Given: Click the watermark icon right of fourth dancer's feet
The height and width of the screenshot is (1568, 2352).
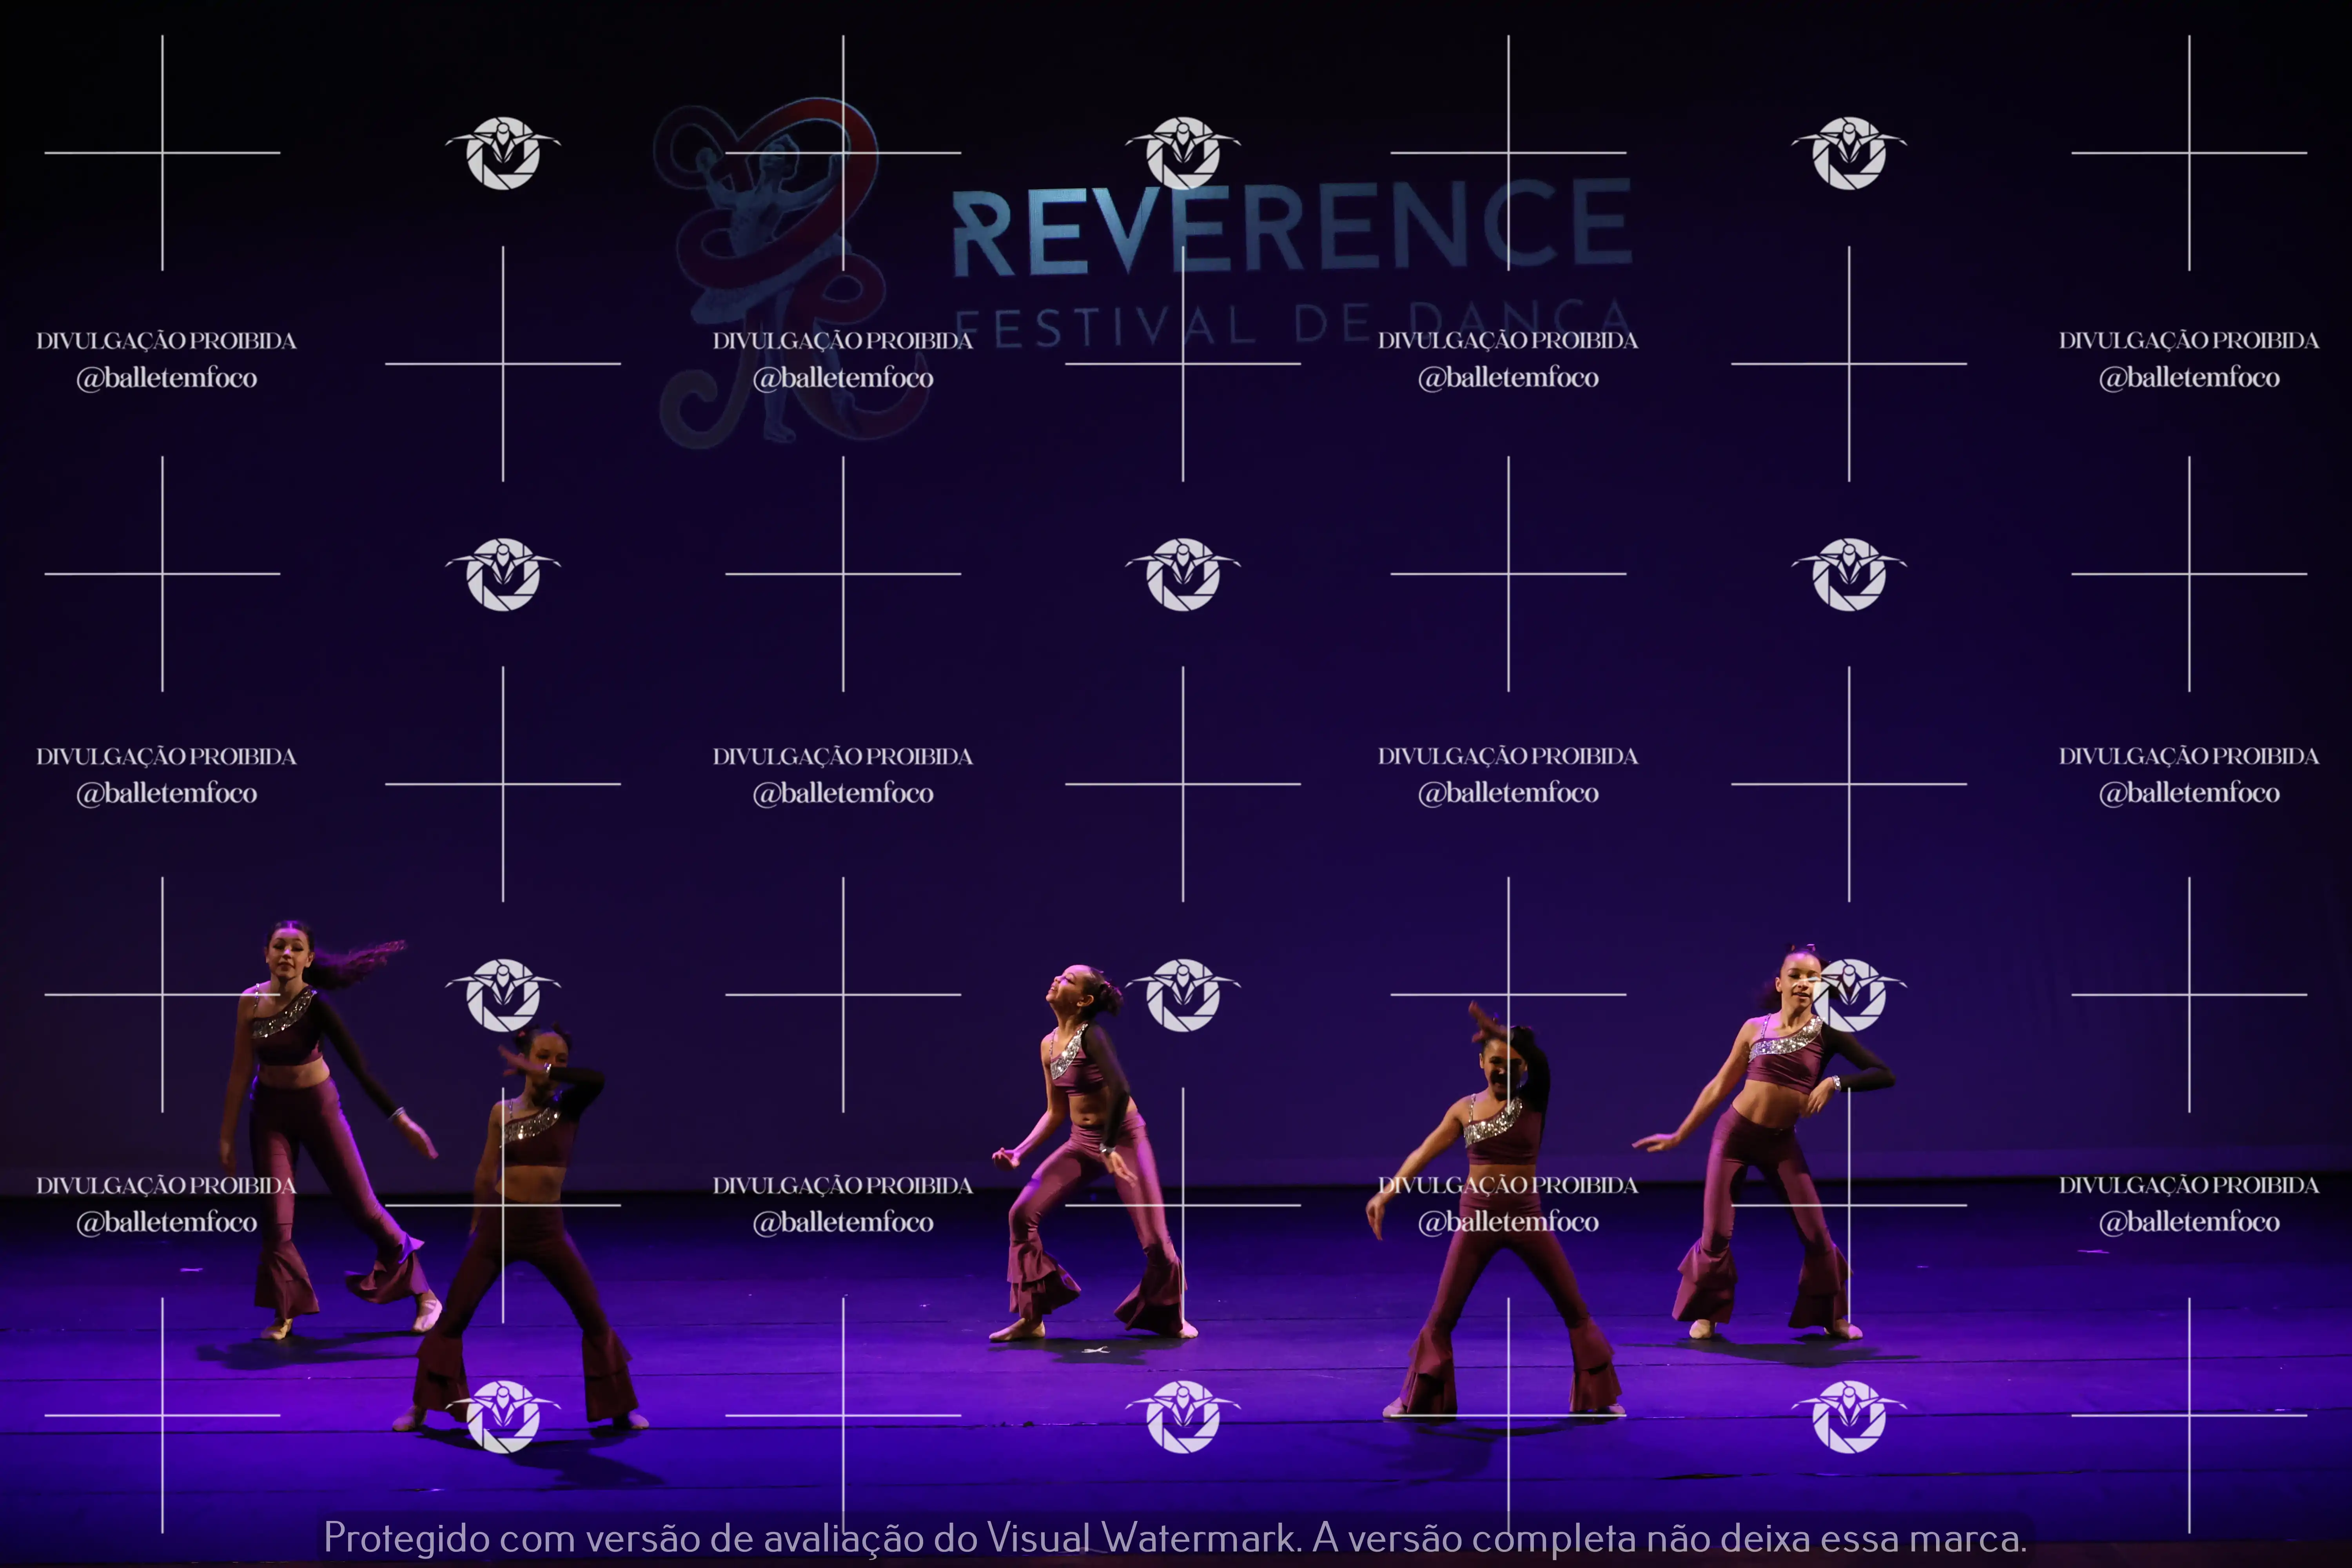Looking at the screenshot, I should point(1849,1415).
